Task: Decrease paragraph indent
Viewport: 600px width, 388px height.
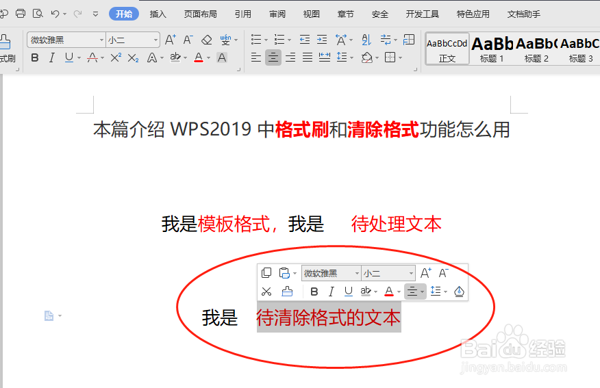Action: click(305, 40)
